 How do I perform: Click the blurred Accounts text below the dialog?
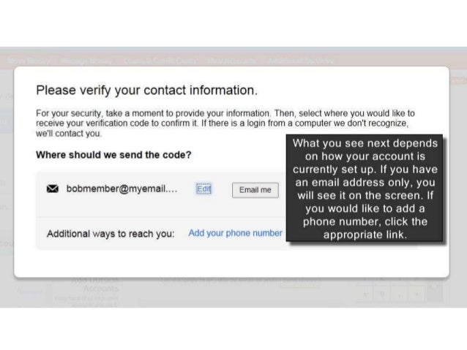[101, 288]
